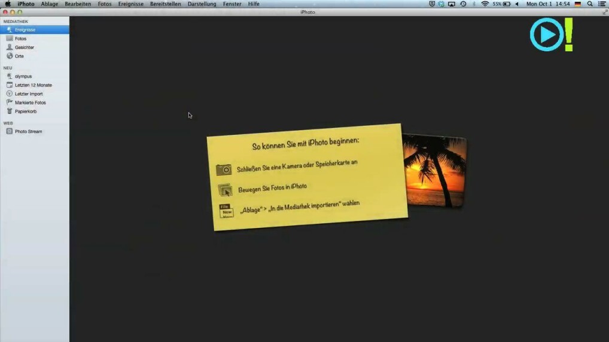Show Letzten 12 Monate photos
The width and height of the screenshot is (609, 342).
coord(33,85)
